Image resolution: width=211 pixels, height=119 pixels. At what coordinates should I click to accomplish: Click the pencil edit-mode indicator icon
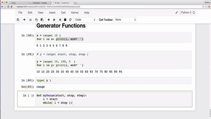tap(177, 13)
